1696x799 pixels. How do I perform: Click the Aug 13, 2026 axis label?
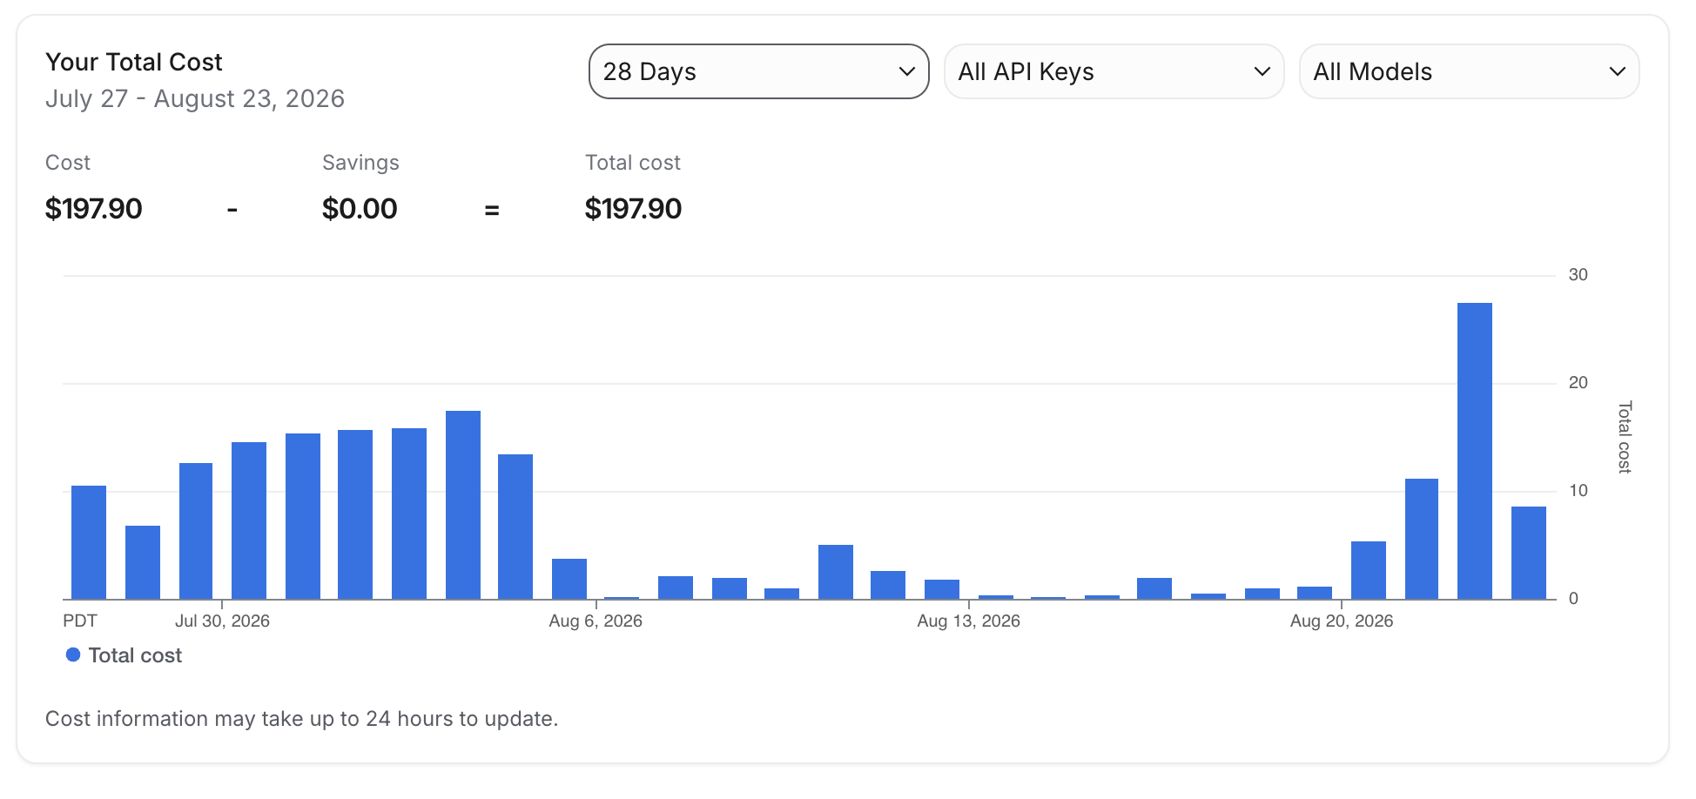968,621
